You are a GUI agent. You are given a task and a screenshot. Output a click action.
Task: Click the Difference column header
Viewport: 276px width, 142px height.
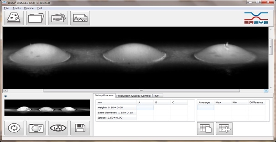tap(256, 102)
